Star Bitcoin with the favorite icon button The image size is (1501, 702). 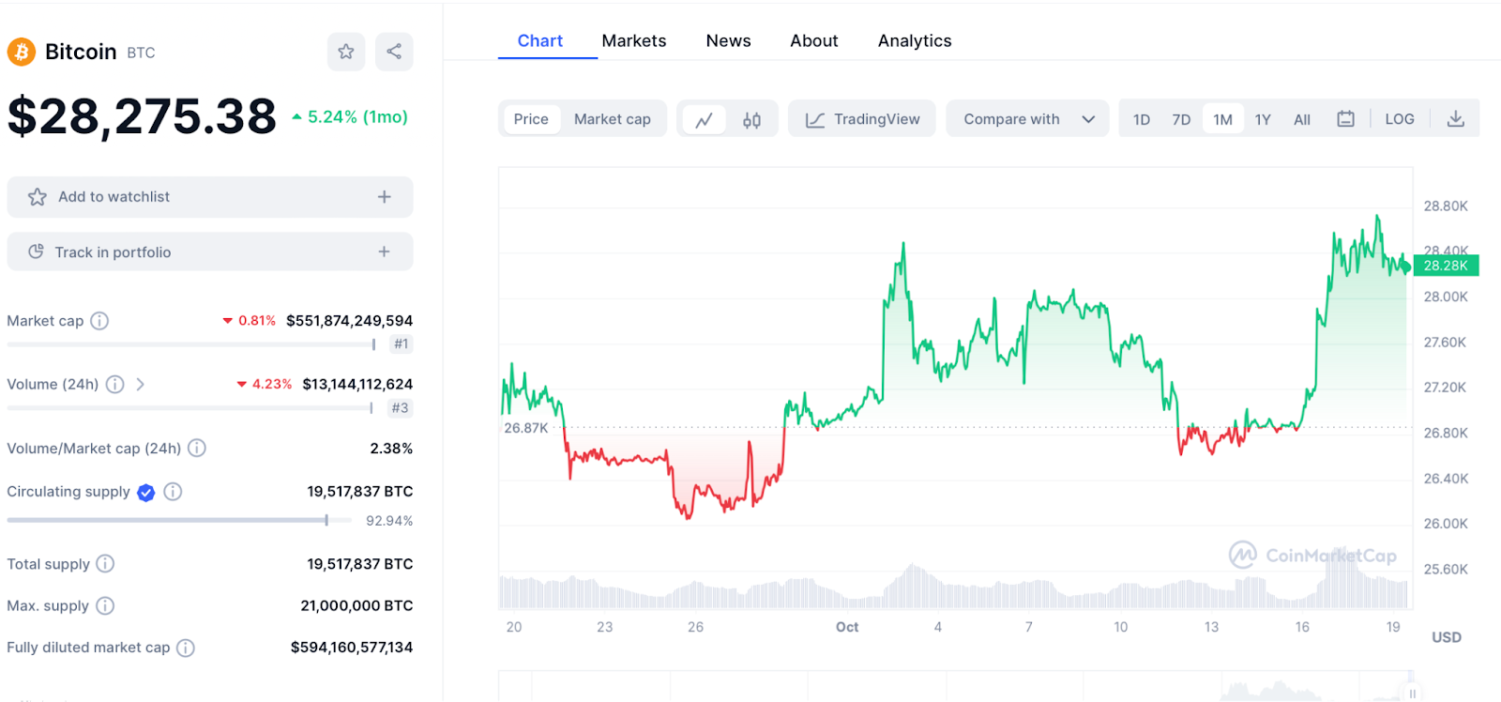(346, 52)
